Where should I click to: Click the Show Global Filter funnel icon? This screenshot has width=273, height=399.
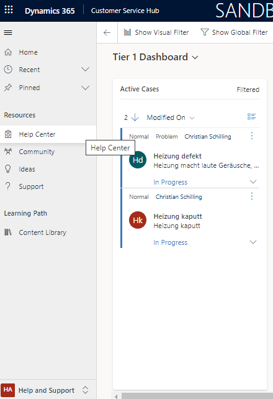tap(204, 32)
